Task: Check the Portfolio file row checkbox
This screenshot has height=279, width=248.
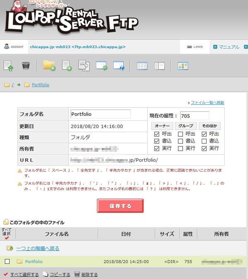Action: click(7, 261)
